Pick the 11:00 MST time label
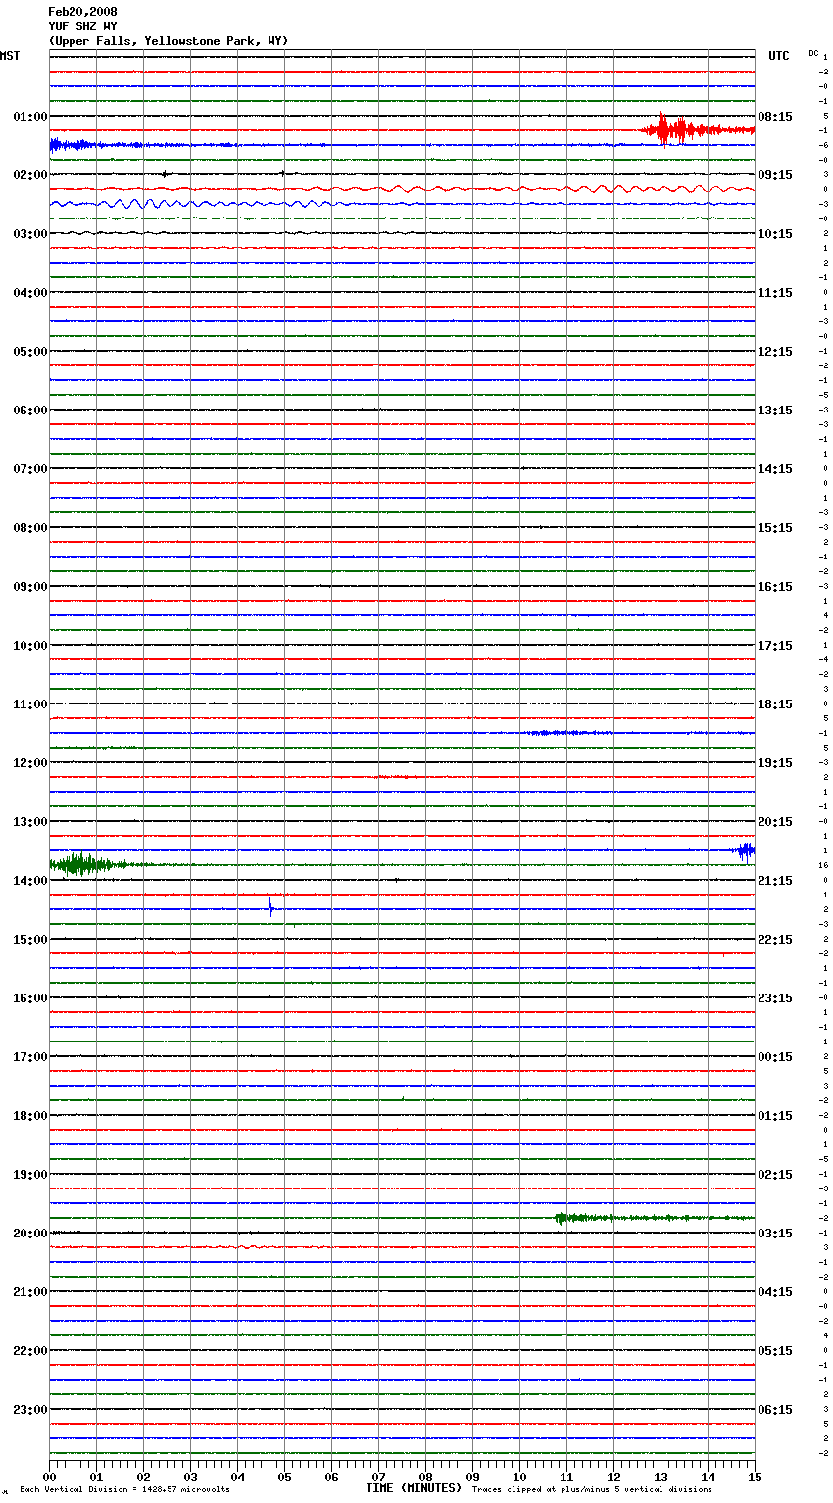The width and height of the screenshot is (833, 1503). click(30, 704)
